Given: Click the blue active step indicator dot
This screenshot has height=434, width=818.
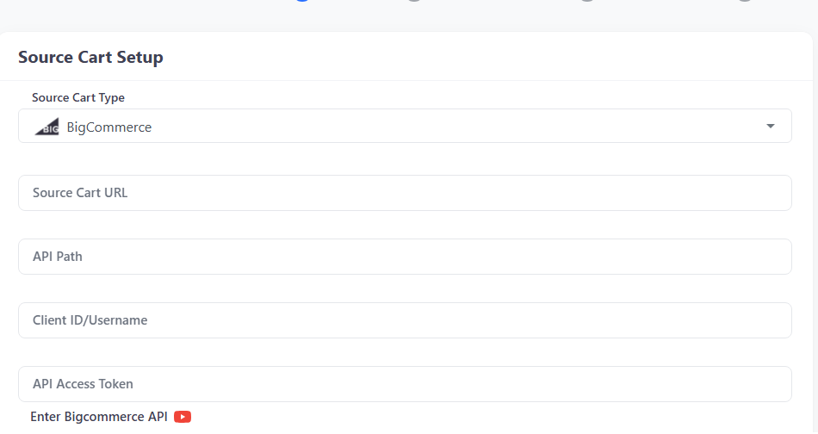Looking at the screenshot, I should click(302, 1).
